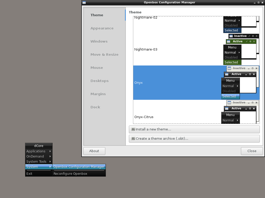Screen dimensions: 265x198
Task: Select the Nightmare-02 theme row
Action: point(146,18)
